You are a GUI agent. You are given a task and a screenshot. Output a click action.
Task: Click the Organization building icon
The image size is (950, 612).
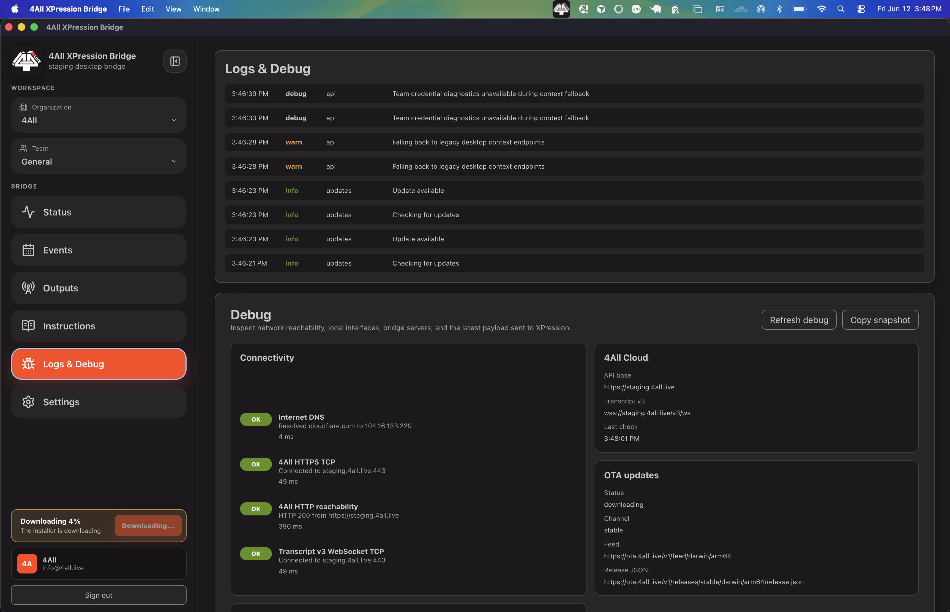coord(23,107)
